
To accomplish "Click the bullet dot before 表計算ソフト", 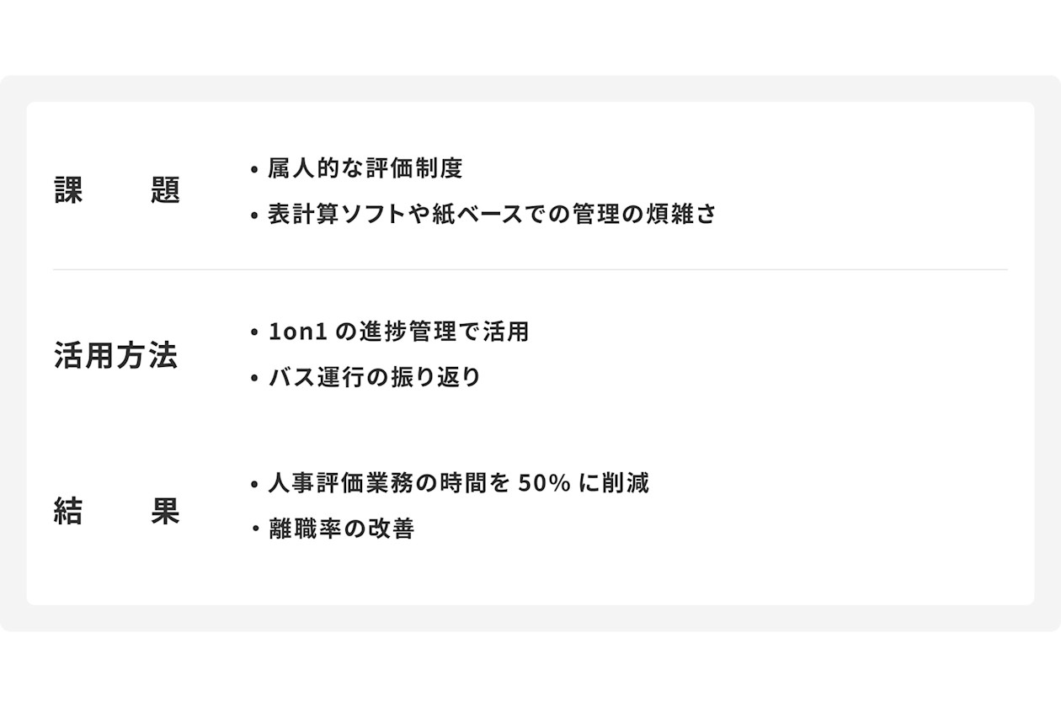I will click(254, 215).
